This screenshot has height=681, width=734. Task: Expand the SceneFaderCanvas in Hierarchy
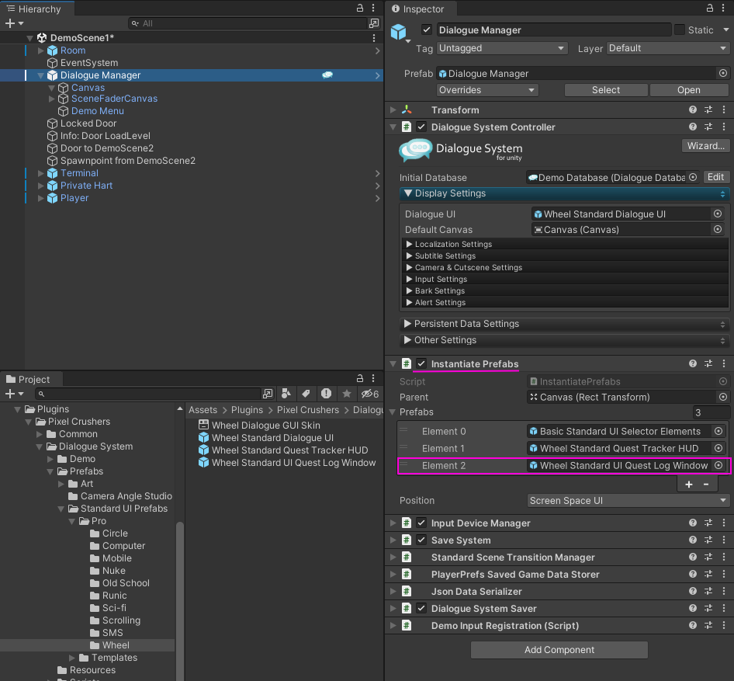(51, 99)
